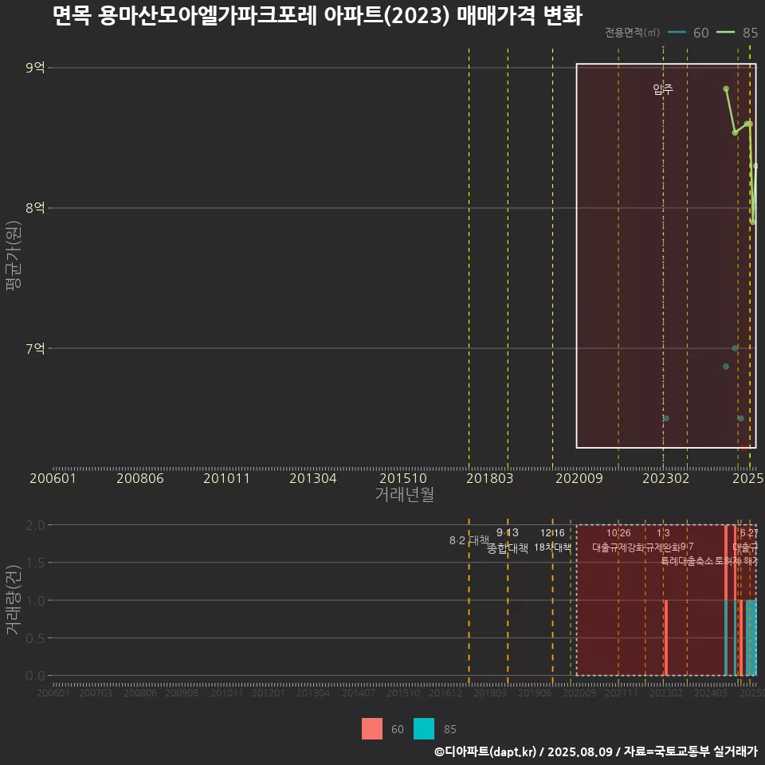Click the '8·2 대책' policy annotation
This screenshot has height=765, width=765.
coord(469,540)
